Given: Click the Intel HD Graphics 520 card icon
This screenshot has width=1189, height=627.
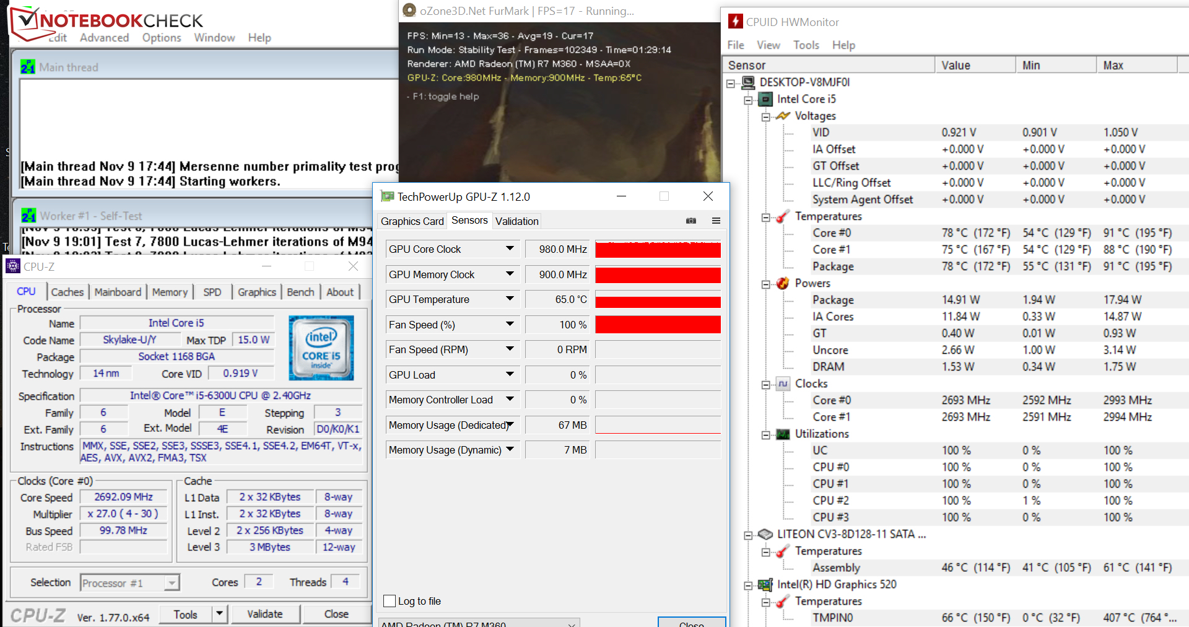Looking at the screenshot, I should (766, 584).
